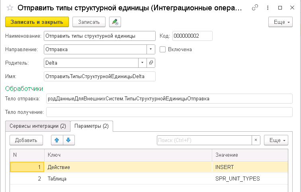Open the top Еще menu
Viewport: 301px width, 192px height.
click(x=280, y=22)
